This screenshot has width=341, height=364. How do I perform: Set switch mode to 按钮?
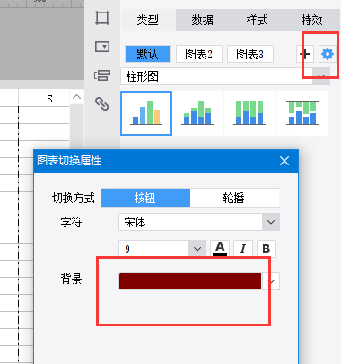click(x=145, y=198)
